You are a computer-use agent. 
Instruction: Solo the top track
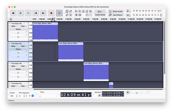(x=23, y=26)
